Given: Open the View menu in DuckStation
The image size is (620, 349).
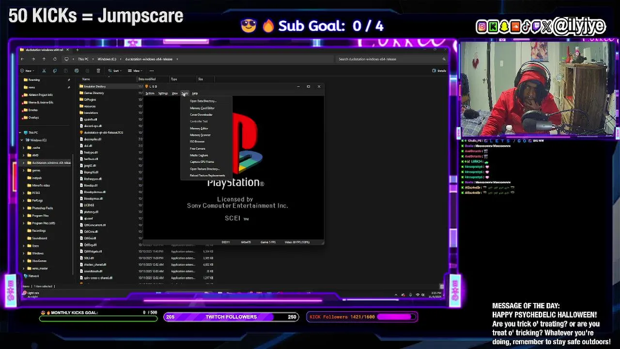Looking at the screenshot, I should coord(175,93).
